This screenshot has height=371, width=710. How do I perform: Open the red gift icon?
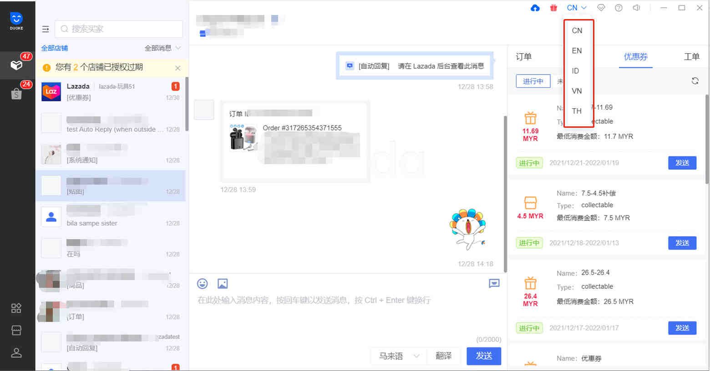[553, 8]
